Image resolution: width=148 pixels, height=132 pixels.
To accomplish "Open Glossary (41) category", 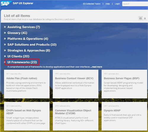I will coord(17,33).
